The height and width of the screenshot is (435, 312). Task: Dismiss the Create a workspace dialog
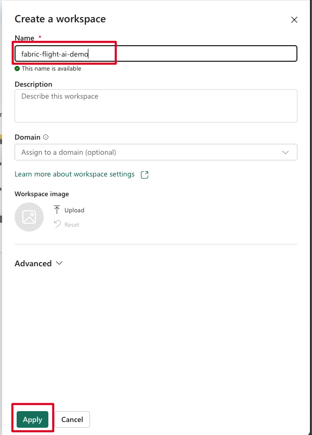pyautogui.click(x=294, y=20)
